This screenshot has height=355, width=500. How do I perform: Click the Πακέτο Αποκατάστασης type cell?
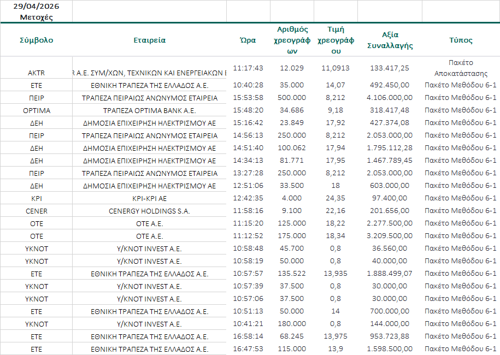(x=461, y=68)
